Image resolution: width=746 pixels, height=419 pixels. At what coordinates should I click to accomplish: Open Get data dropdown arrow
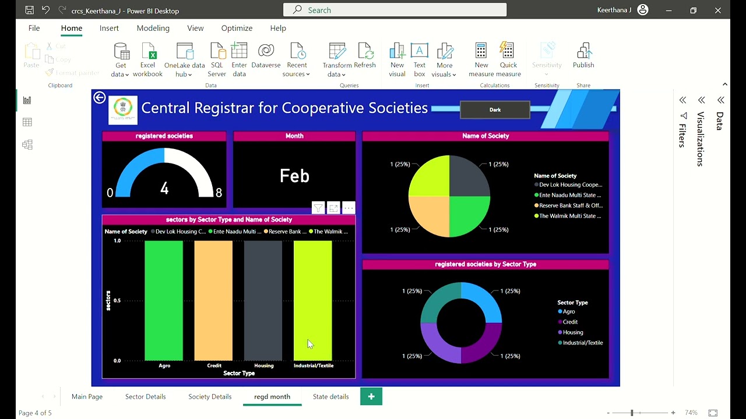[x=127, y=74]
